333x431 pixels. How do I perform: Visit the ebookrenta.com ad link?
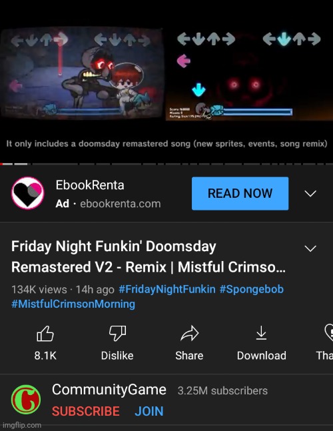121,204
